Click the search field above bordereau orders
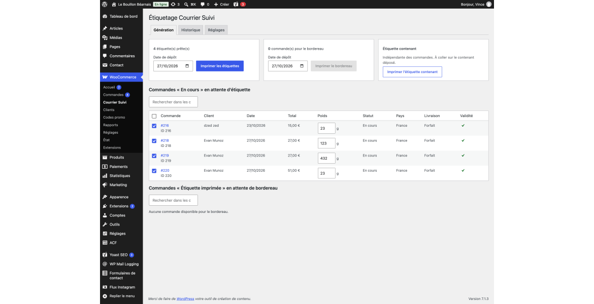Viewport: 594px width, 304px height. coord(173,200)
